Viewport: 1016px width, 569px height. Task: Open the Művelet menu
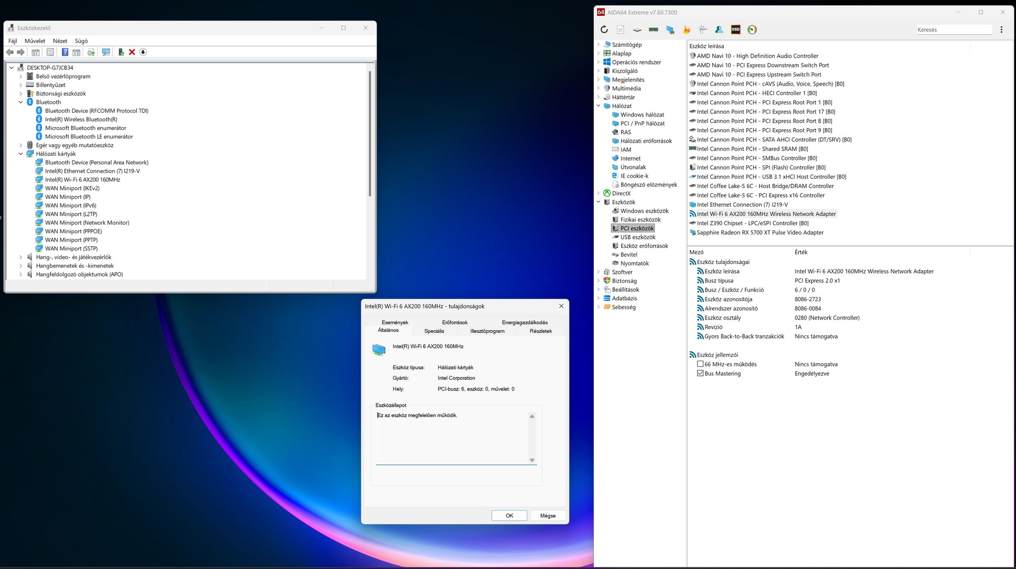(x=35, y=41)
